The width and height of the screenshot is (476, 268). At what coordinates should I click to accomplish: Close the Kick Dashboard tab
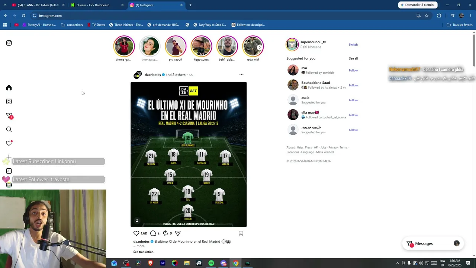(x=122, y=5)
